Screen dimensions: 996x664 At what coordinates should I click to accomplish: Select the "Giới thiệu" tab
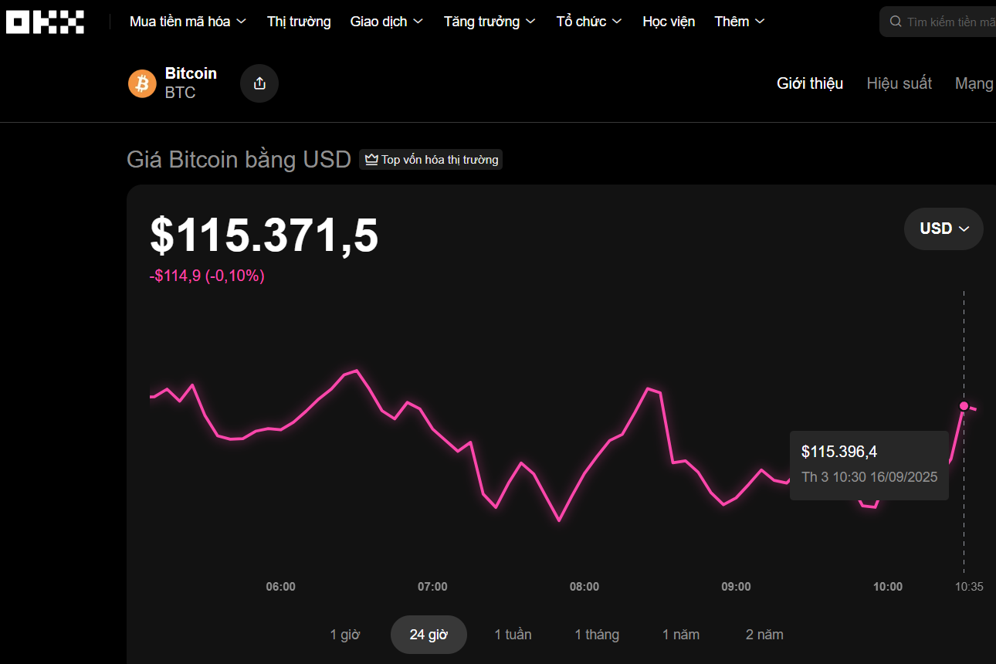point(809,83)
